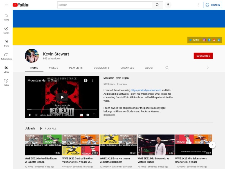Go to YouTube home via logo
Viewport: 225px width, 169px height.
[x=21, y=5]
